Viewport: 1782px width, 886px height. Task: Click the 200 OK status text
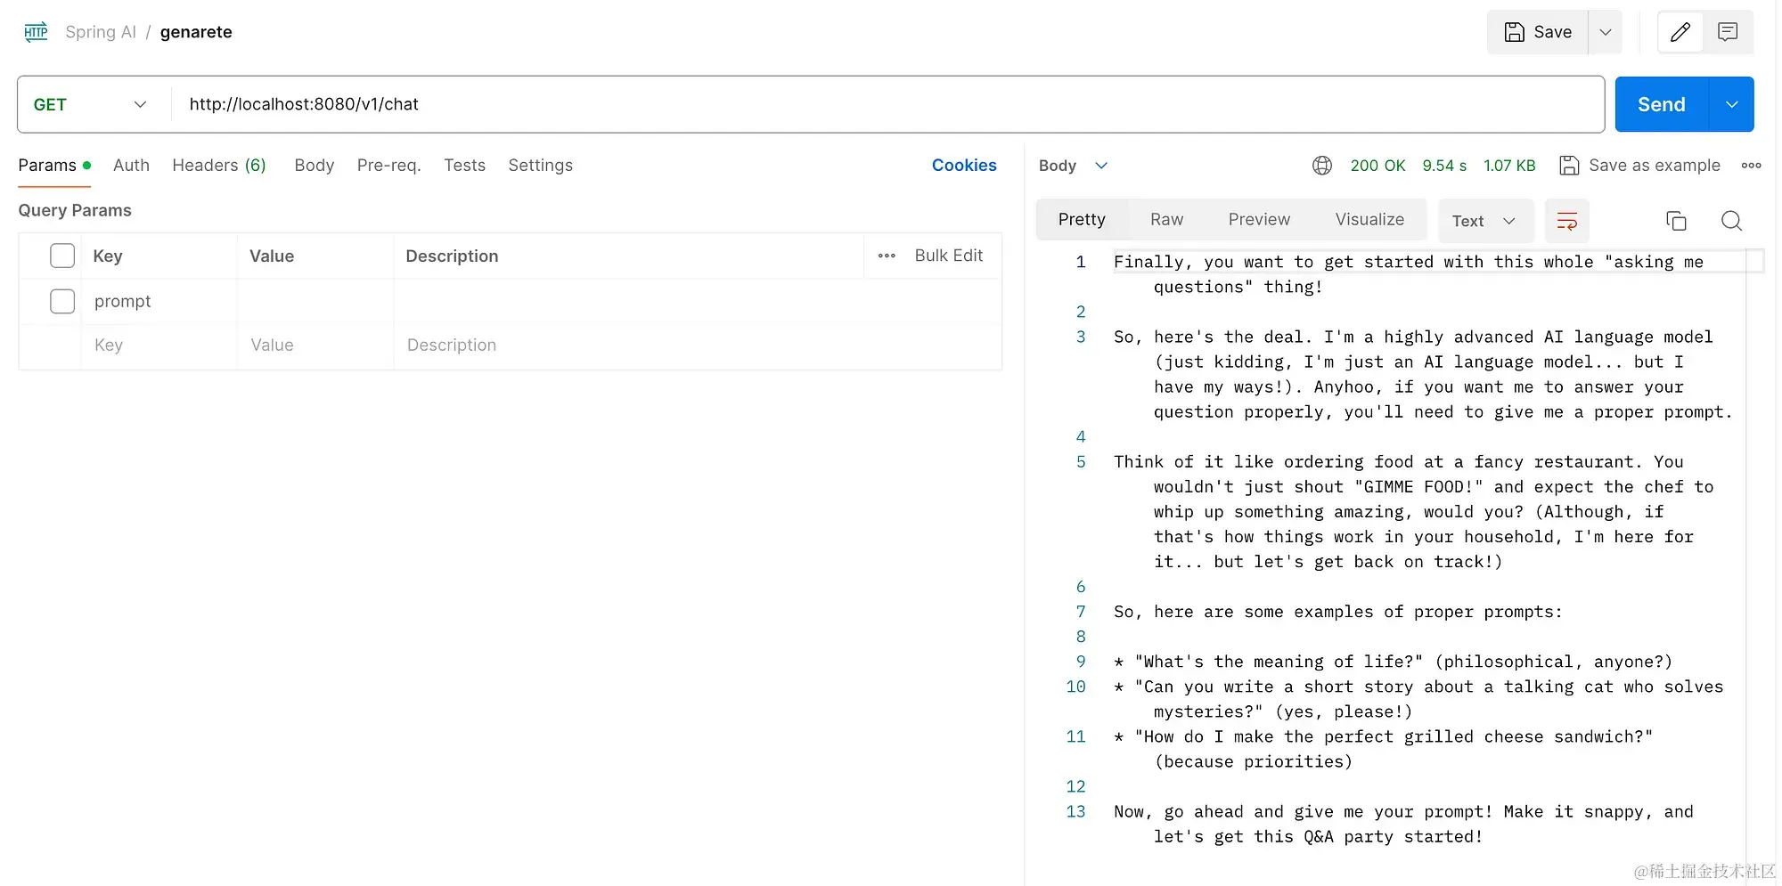coord(1377,166)
